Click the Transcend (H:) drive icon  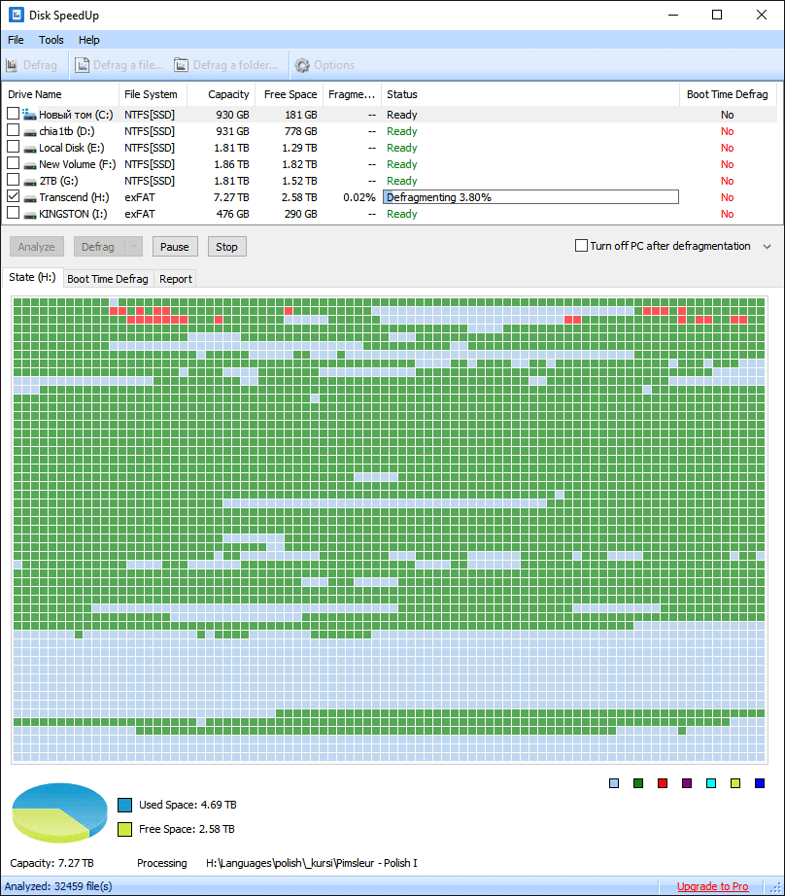[30, 198]
